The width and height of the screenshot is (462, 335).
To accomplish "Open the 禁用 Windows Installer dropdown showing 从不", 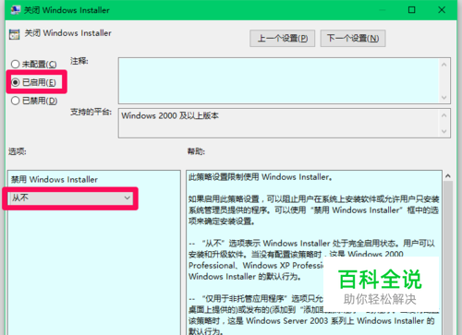I will tap(71, 197).
